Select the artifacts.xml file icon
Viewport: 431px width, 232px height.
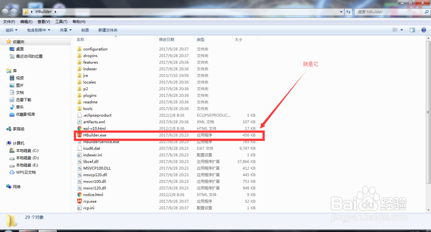79,122
